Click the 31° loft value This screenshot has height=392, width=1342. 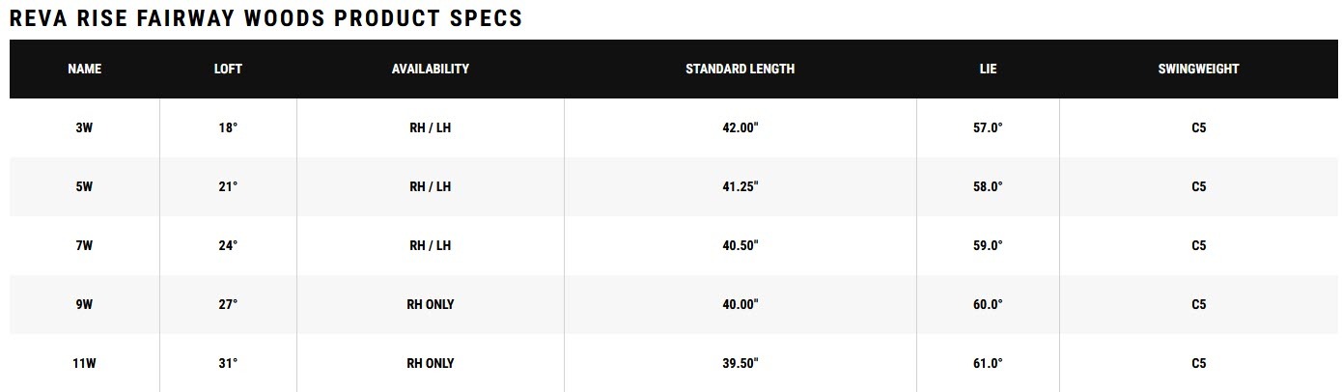pos(228,364)
